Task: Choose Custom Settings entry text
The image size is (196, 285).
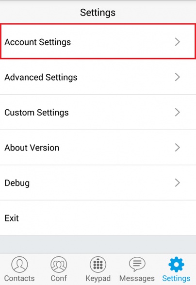Action: [x=36, y=113]
